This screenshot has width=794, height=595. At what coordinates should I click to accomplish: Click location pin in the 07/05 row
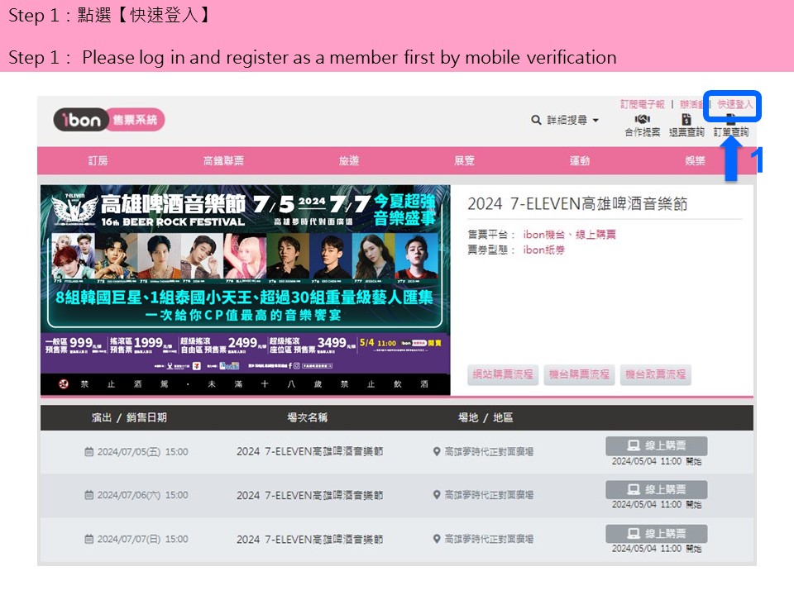[437, 451]
